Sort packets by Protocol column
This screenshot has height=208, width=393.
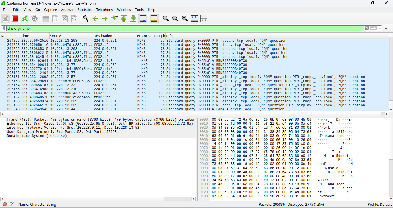tap(144, 36)
